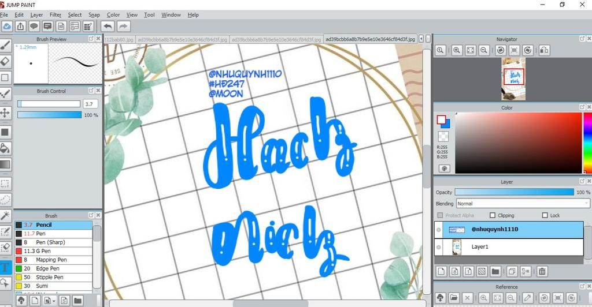Add a layer folder in Layer panel
The height and width of the screenshot is (307, 592).
coord(495,271)
